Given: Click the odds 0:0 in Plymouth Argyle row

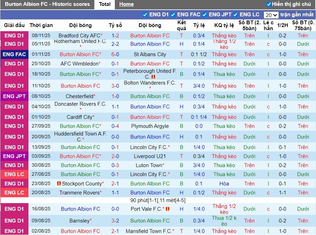Looking at the screenshot, I should pyautogui.click(x=199, y=126).
